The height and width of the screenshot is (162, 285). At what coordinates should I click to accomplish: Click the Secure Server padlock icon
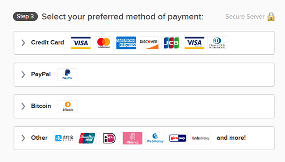(271, 17)
